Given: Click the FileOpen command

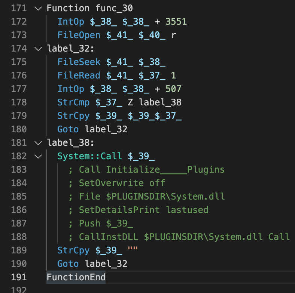Looking at the screenshot, I should 79,35.
